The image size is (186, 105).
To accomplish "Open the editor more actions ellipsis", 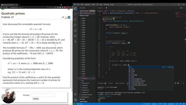I will (184, 8).
